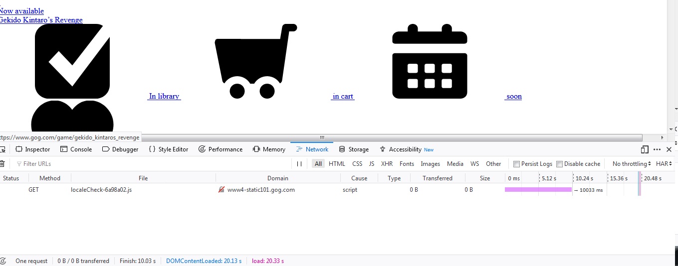Open the Storage tab

[x=354, y=149]
